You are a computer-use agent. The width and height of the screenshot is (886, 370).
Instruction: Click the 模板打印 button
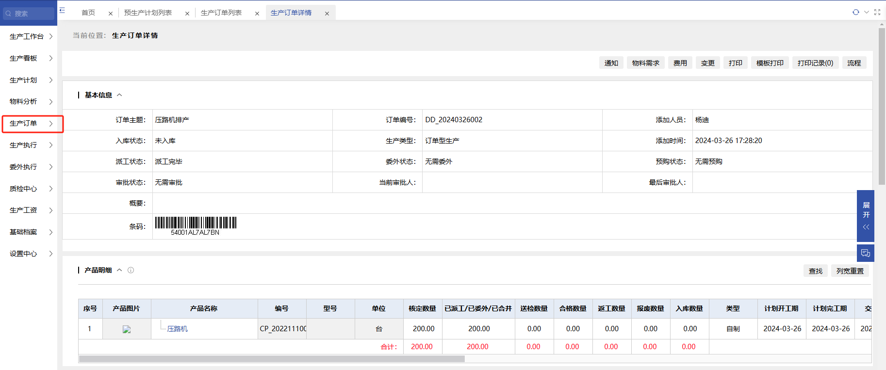pyautogui.click(x=770, y=63)
